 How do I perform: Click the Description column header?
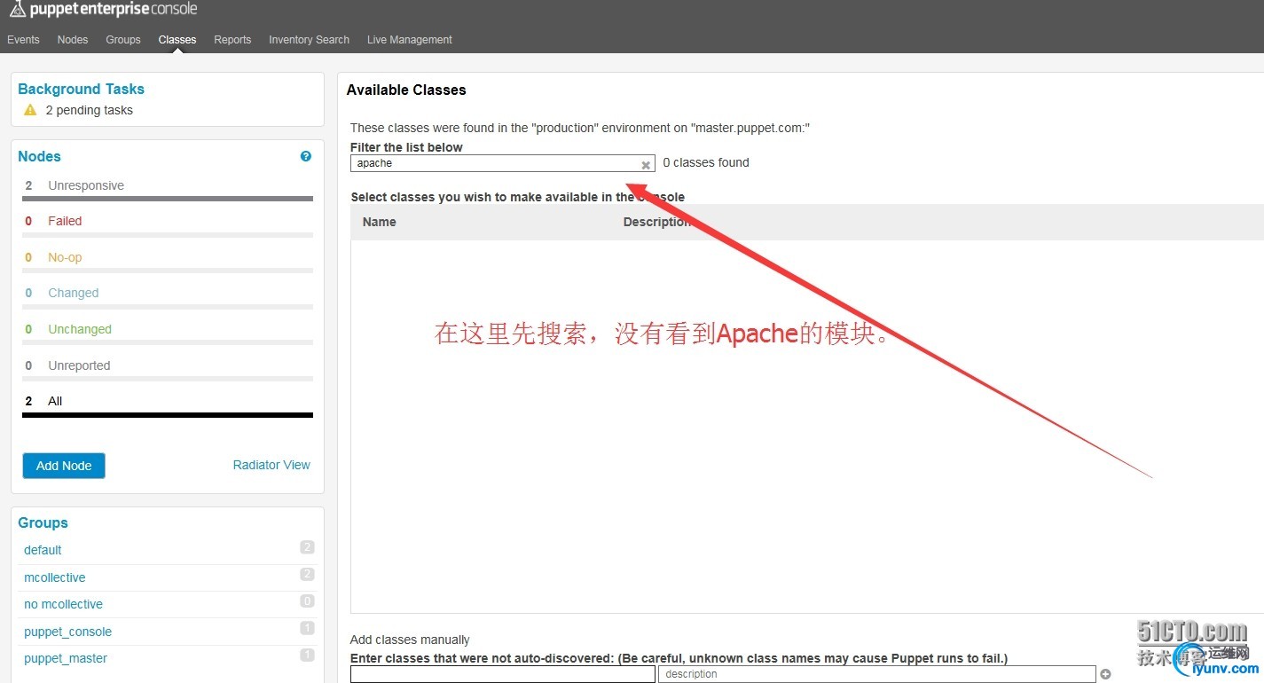657,222
